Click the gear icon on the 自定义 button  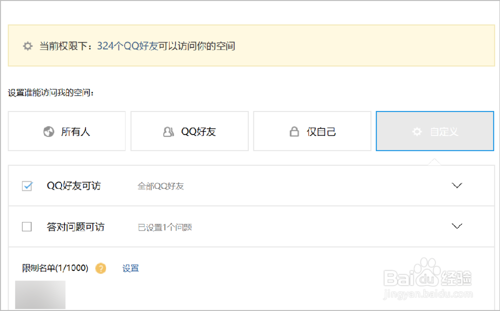pyautogui.click(x=416, y=131)
